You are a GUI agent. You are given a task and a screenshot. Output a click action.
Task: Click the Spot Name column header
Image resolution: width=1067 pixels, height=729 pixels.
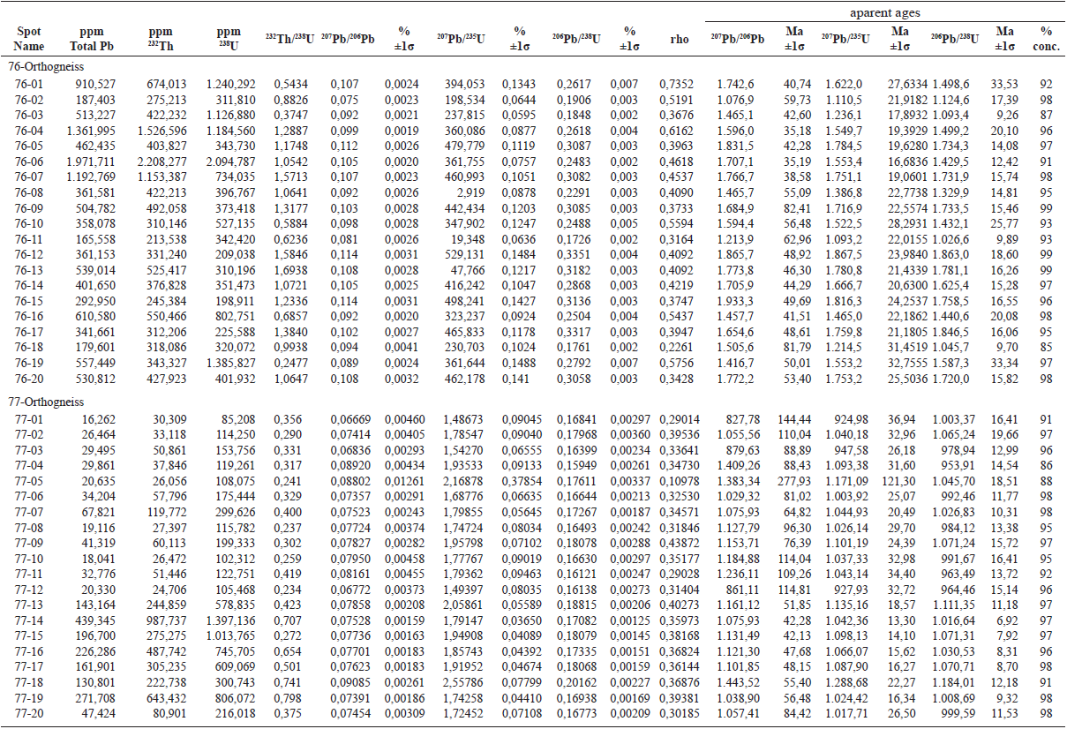tap(28, 38)
